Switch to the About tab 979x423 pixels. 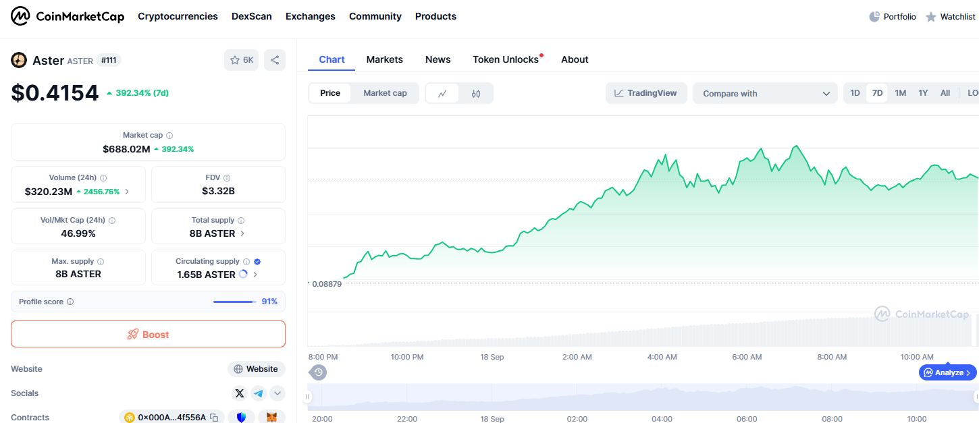575,59
